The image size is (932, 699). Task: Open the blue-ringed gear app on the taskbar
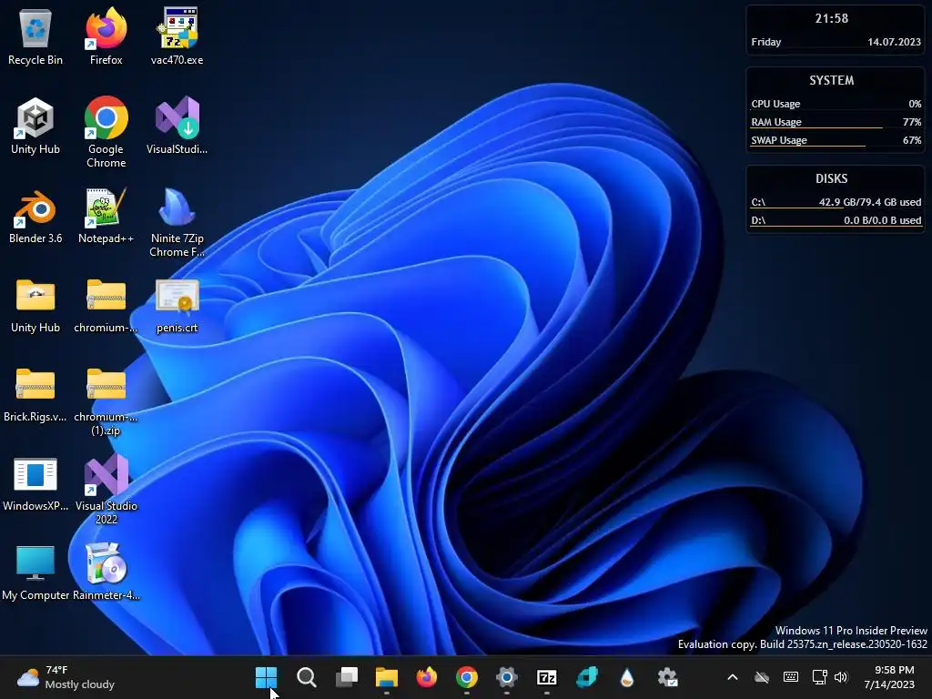click(x=506, y=677)
